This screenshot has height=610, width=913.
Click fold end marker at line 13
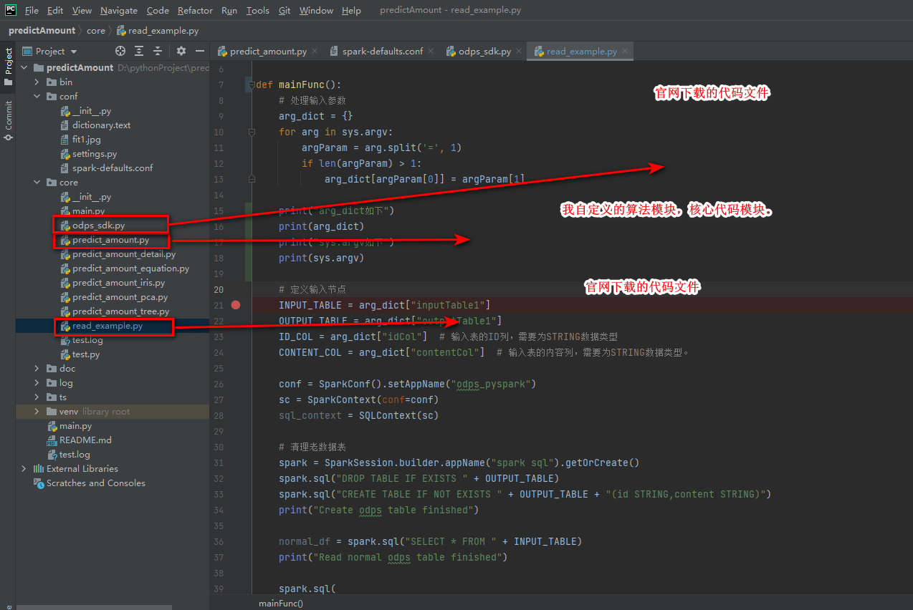point(252,179)
